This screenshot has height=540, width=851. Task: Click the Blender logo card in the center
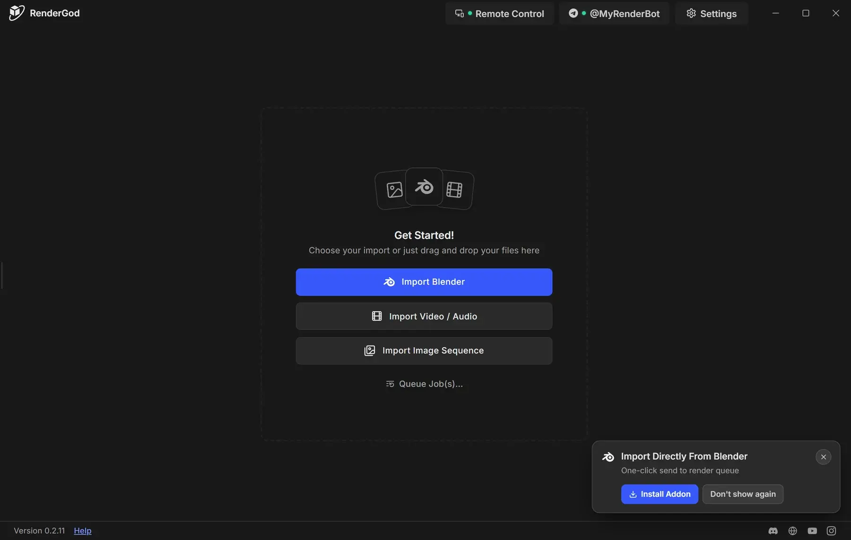pyautogui.click(x=424, y=187)
